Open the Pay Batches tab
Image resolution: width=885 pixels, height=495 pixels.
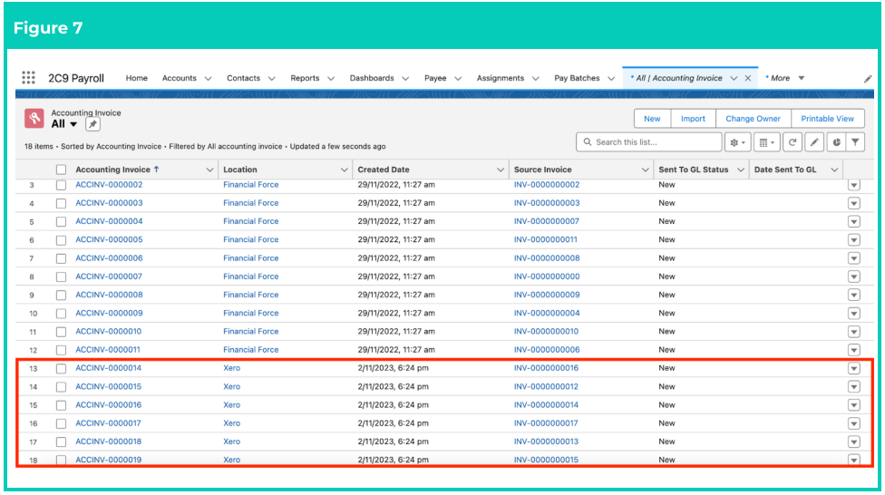(x=577, y=78)
